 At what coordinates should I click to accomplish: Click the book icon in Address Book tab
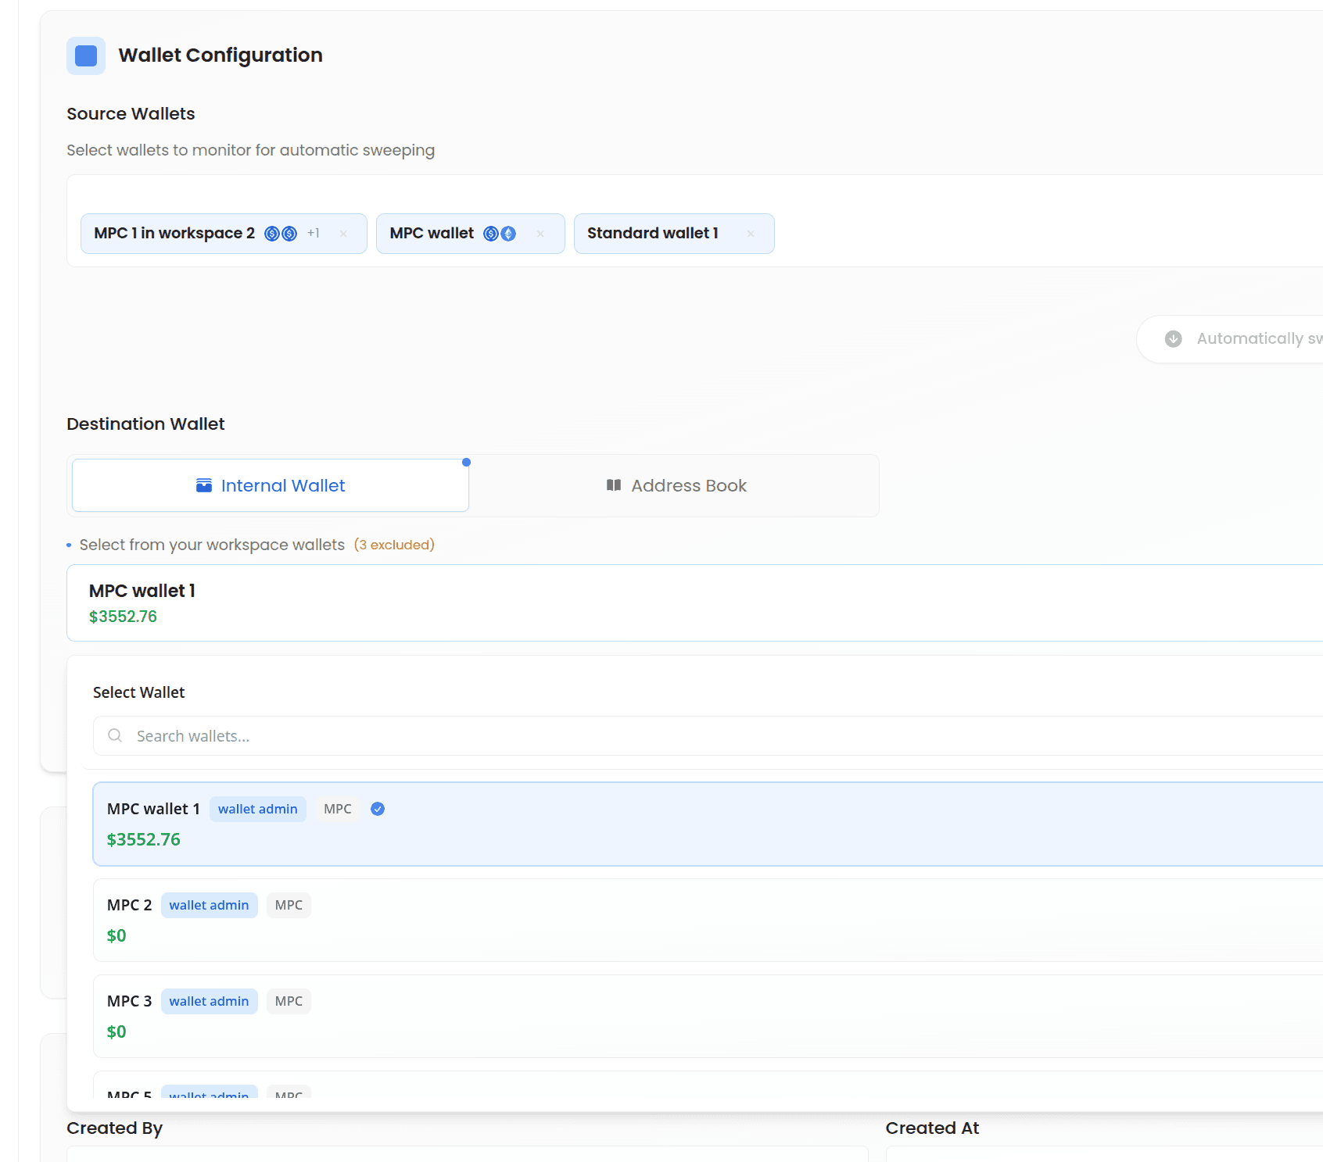click(614, 485)
